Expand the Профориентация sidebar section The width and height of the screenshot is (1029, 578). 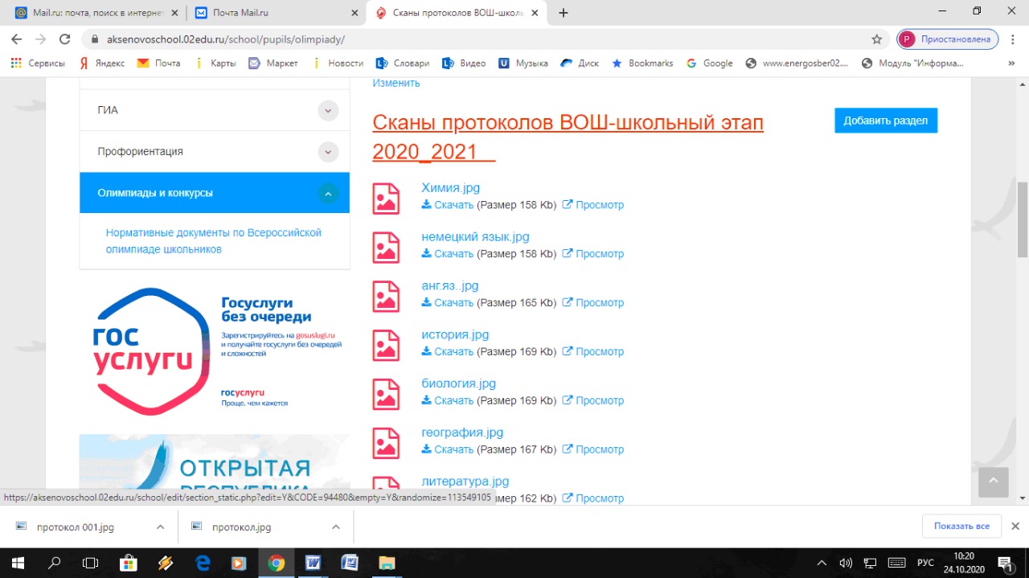[327, 151]
